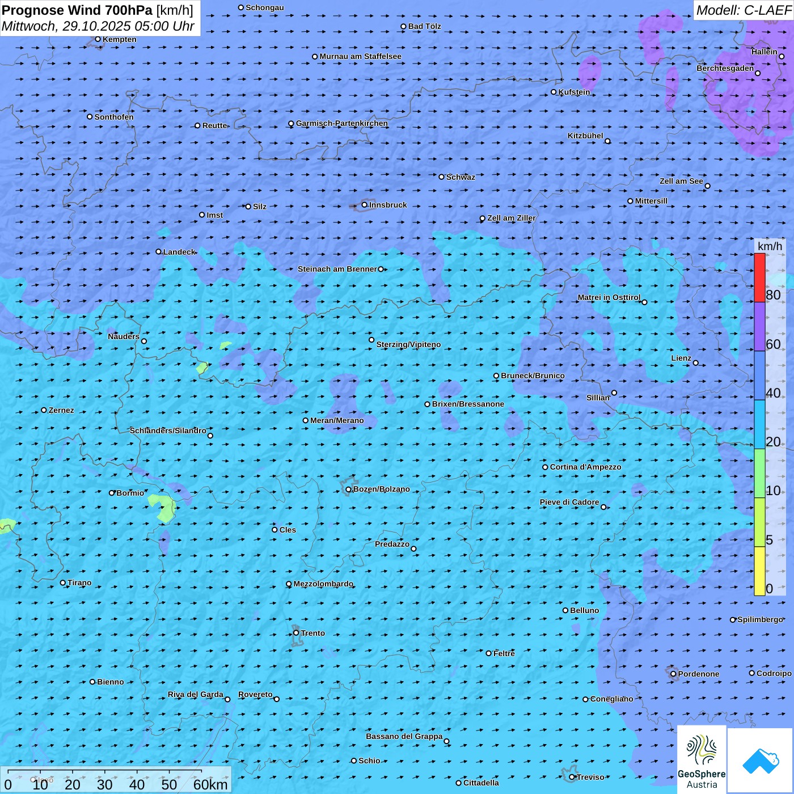The image size is (794, 794).
Task: Click the 'Brixen/Bressanone' label
Action: tap(468, 404)
